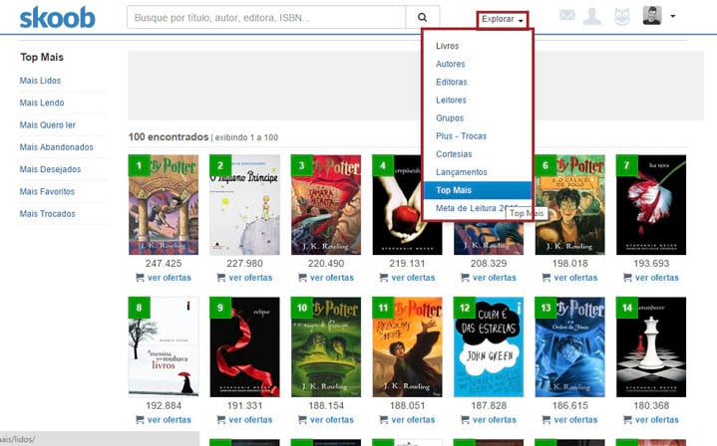The width and height of the screenshot is (717, 446).
Task: Open Mais Desejados in the sidebar
Action: click(x=50, y=169)
